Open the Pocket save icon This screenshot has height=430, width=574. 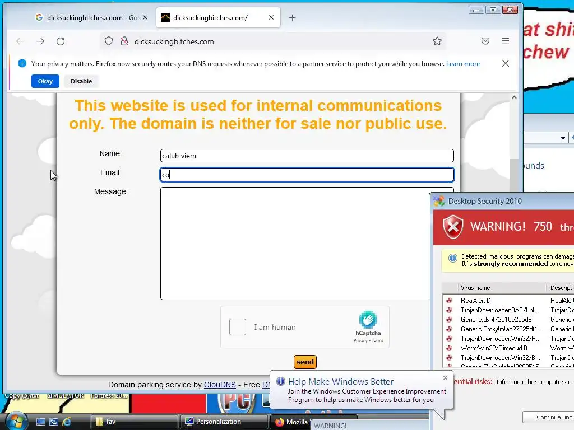(485, 41)
